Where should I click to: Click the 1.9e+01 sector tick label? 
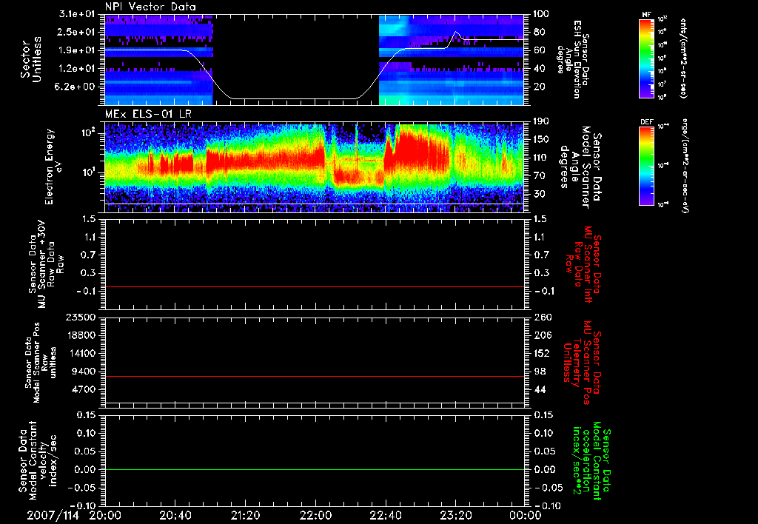click(x=77, y=50)
